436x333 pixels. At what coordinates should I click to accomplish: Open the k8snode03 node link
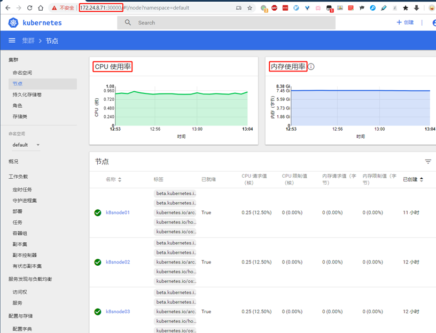118,311
